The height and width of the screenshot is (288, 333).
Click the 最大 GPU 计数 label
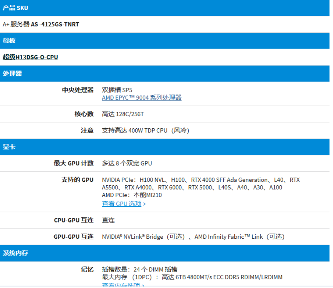(73, 163)
